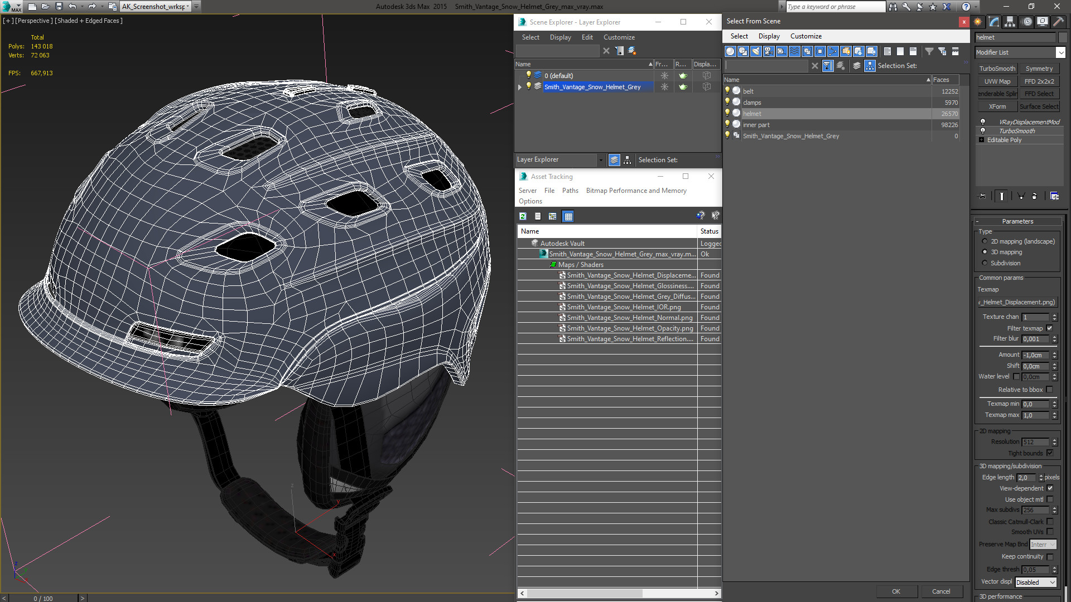Select 3D mapping radio button

[985, 252]
